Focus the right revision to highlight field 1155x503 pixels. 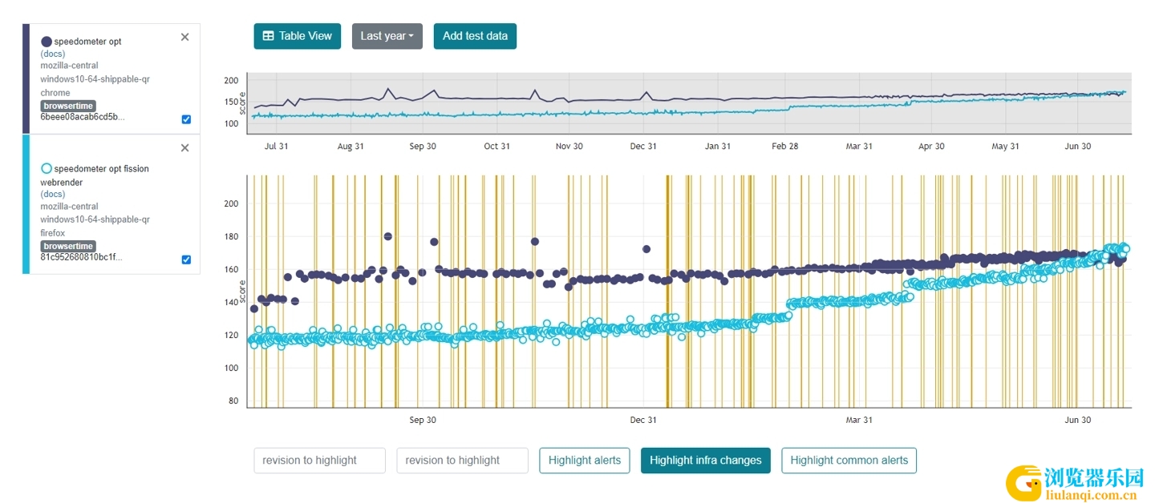point(463,461)
